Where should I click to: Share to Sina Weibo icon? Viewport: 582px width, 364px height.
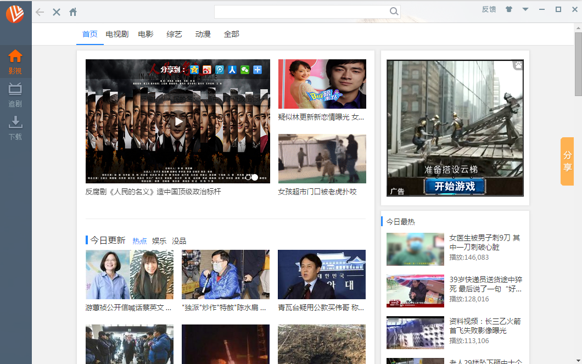coord(207,70)
